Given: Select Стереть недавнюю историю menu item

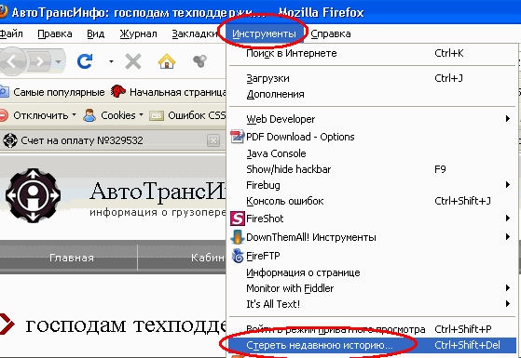Looking at the screenshot, I should coord(373,345).
